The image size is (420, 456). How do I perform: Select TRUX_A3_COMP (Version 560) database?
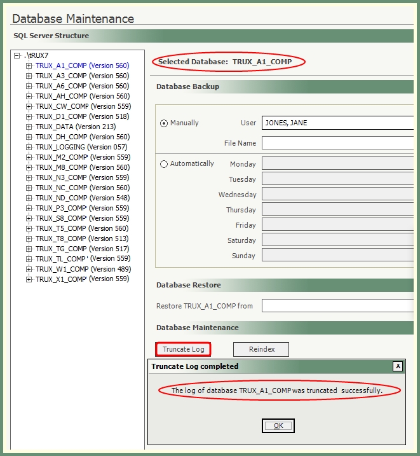click(x=82, y=76)
